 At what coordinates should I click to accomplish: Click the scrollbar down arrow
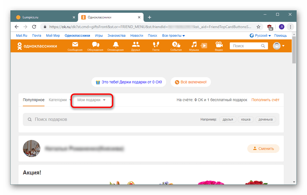point(294,182)
